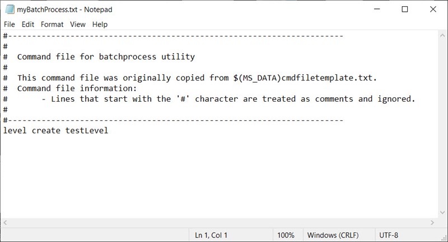The image size is (448, 242).
Task: Close the Notepad window
Action: click(433, 9)
